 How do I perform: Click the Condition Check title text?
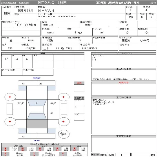click(x=15, y=3)
